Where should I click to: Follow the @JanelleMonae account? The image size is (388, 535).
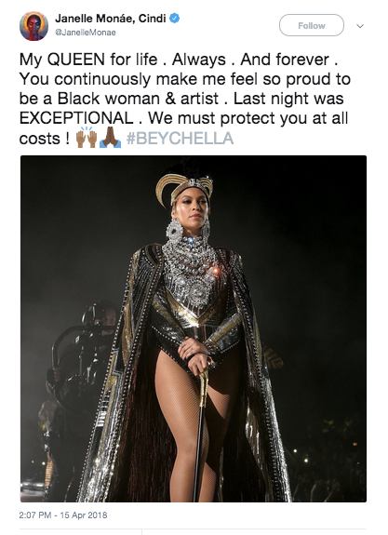312,25
